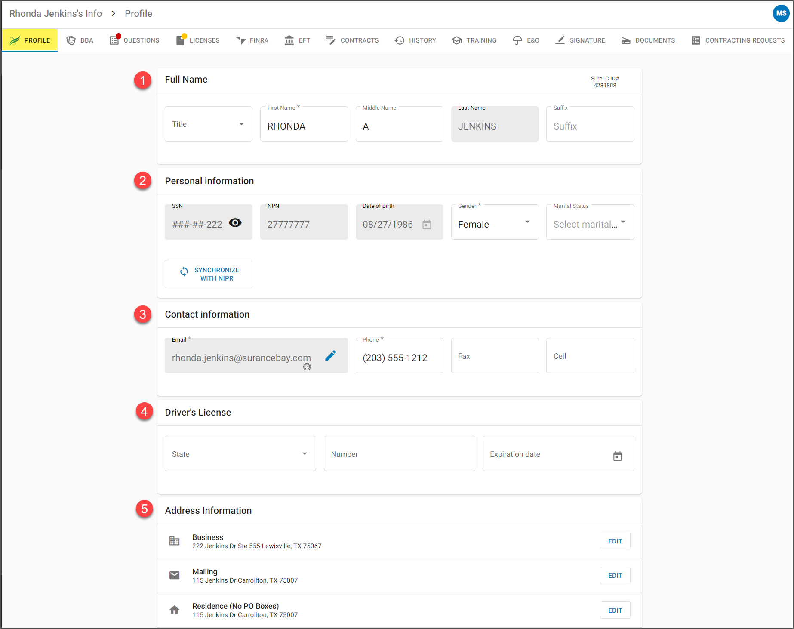Open the Questions tab with red alert
This screenshot has width=794, height=629.
click(134, 40)
